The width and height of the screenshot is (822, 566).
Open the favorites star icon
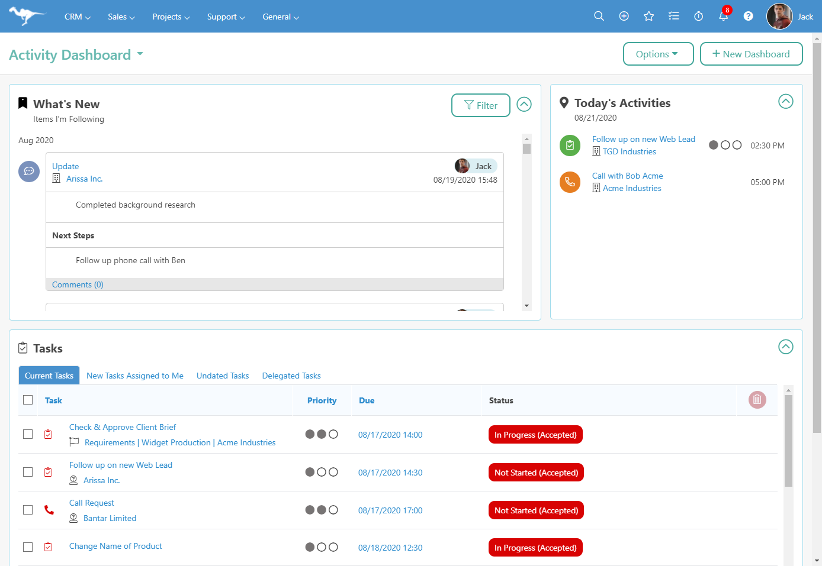point(648,16)
